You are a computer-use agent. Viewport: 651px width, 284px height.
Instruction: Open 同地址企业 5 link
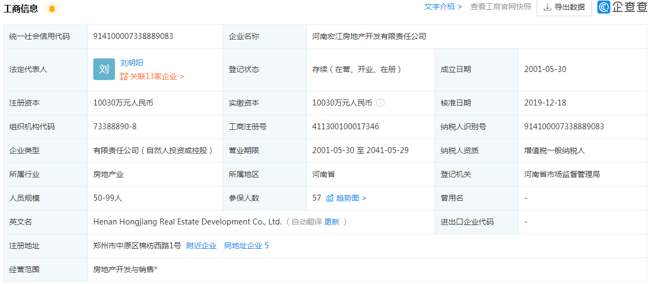(246, 246)
